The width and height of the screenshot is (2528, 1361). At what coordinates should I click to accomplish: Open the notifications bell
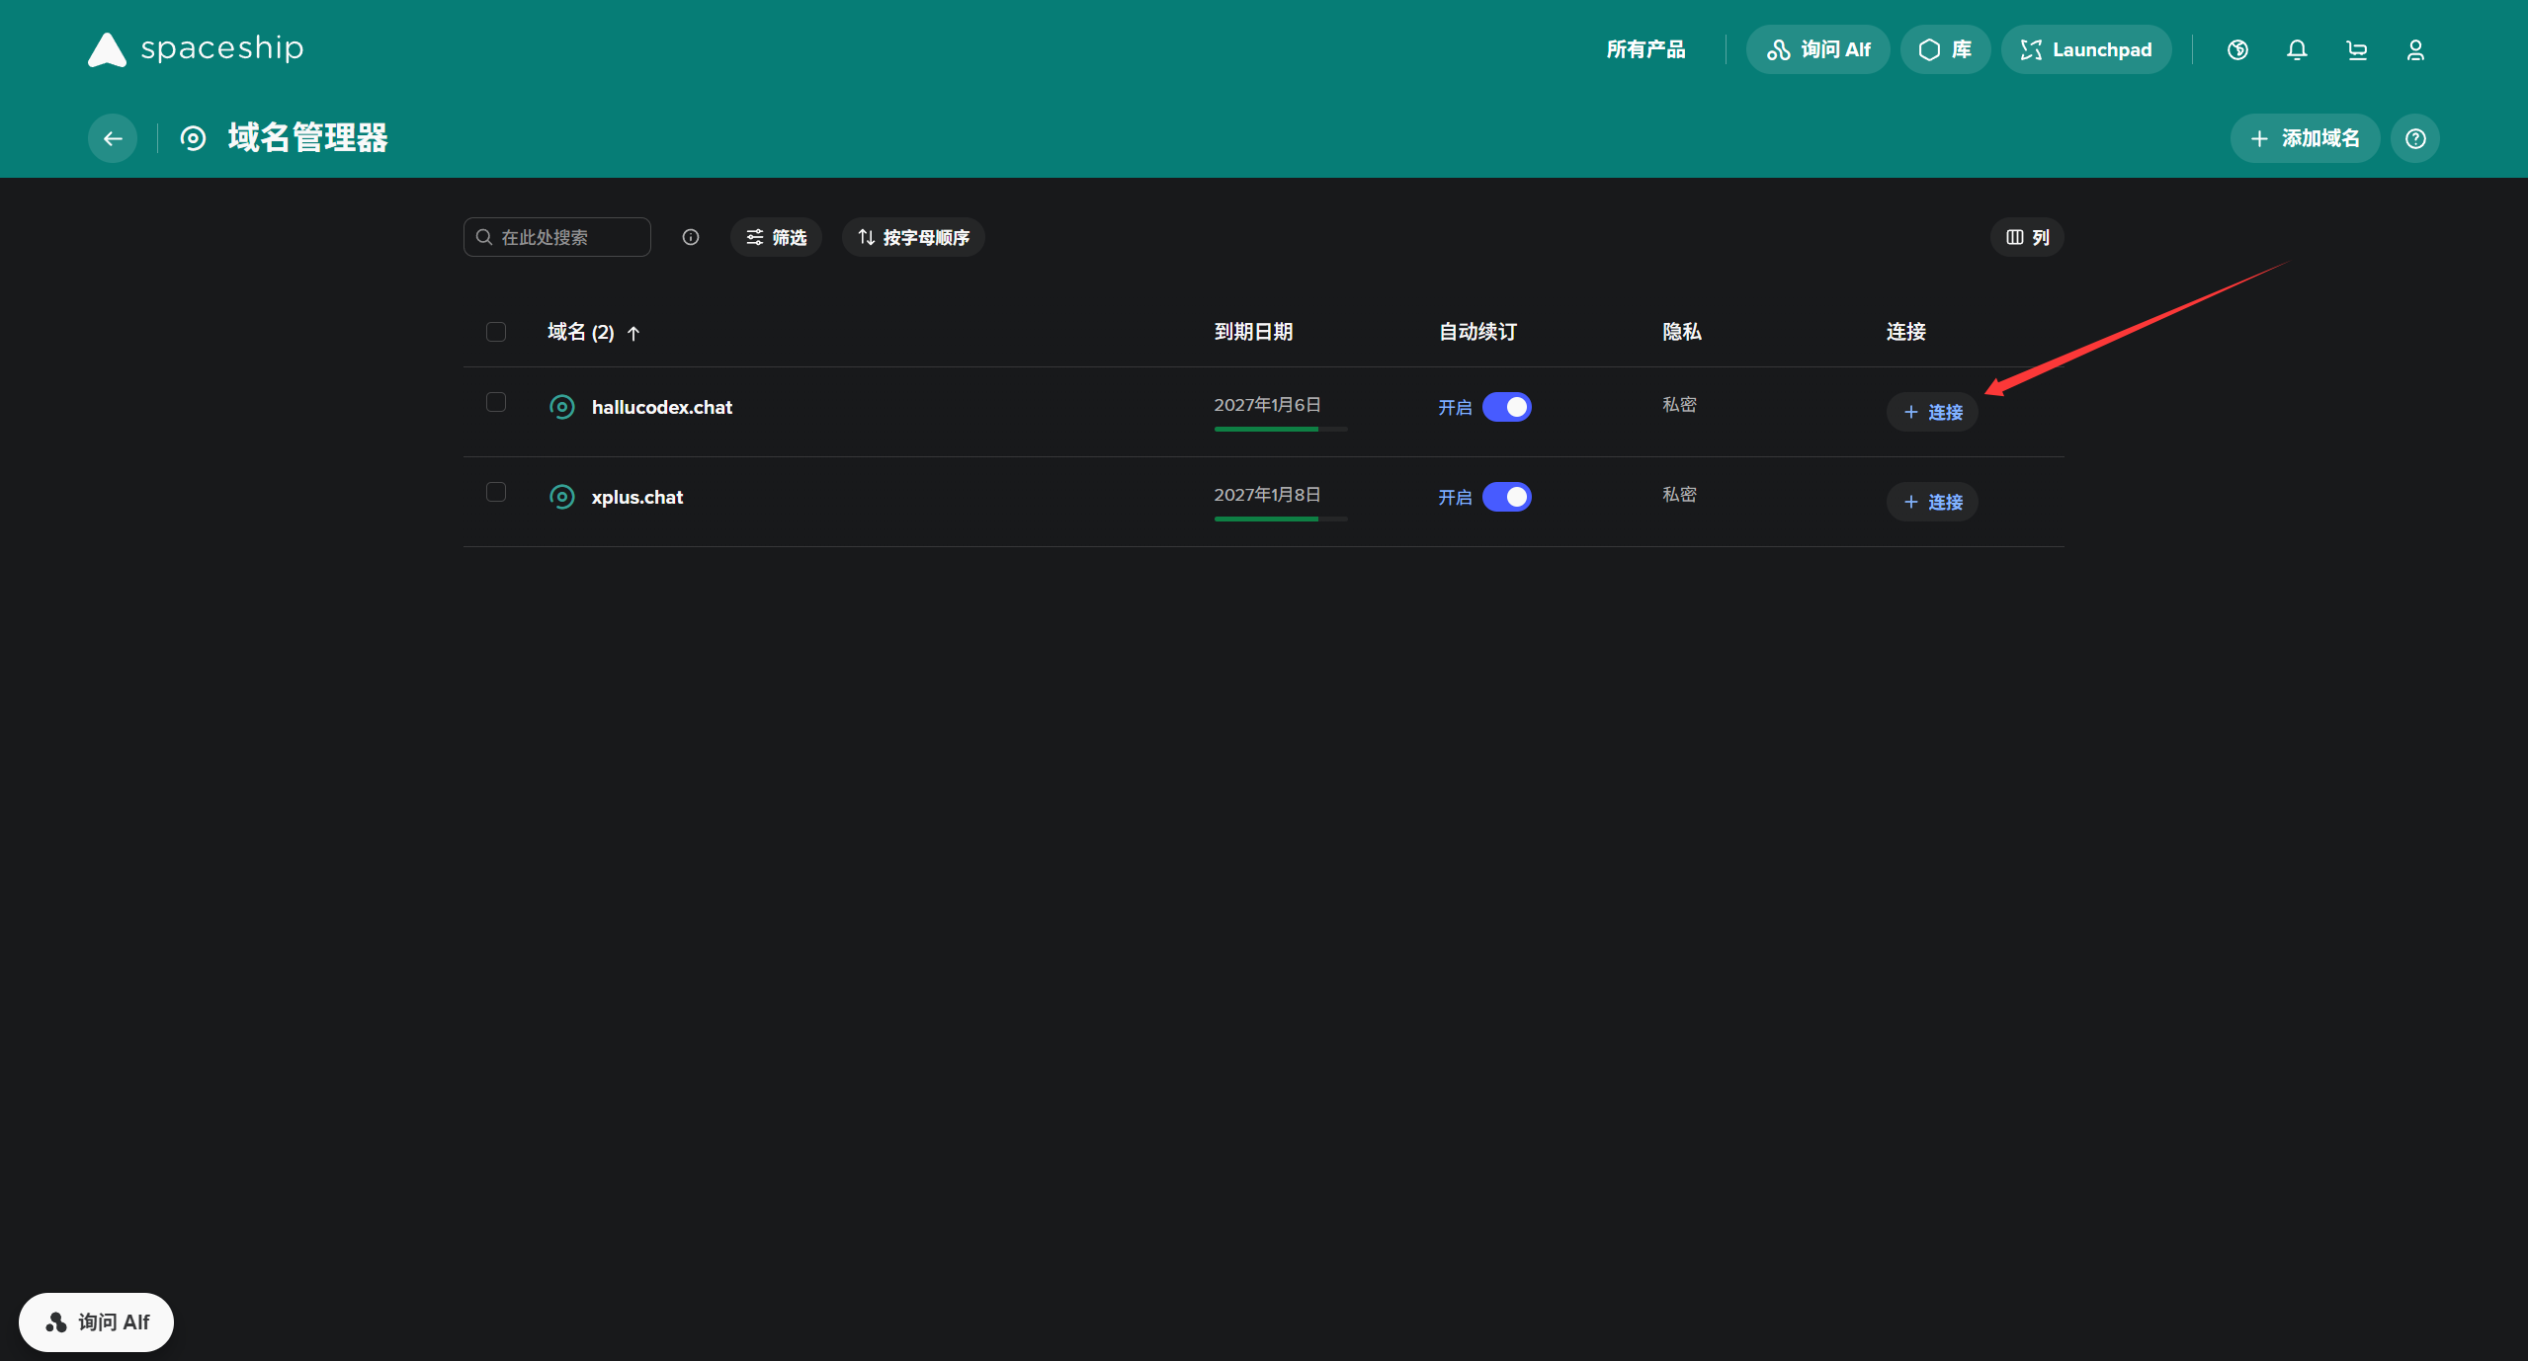2297,49
